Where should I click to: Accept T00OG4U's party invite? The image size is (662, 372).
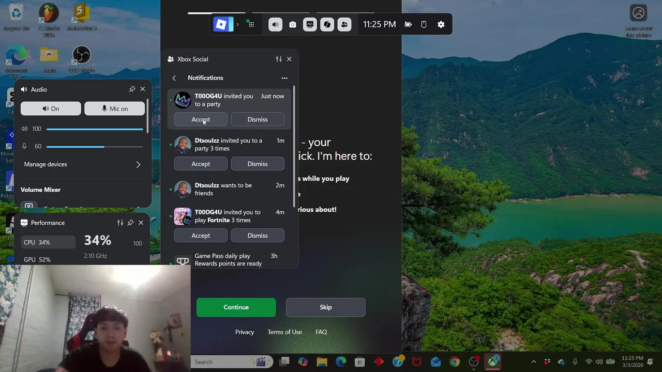(x=201, y=119)
